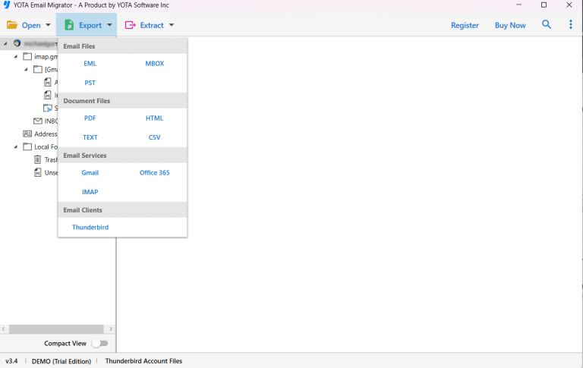Viewport: 583px width, 368px height.
Task: Toggle the Compact View switch
Action: tap(99, 343)
